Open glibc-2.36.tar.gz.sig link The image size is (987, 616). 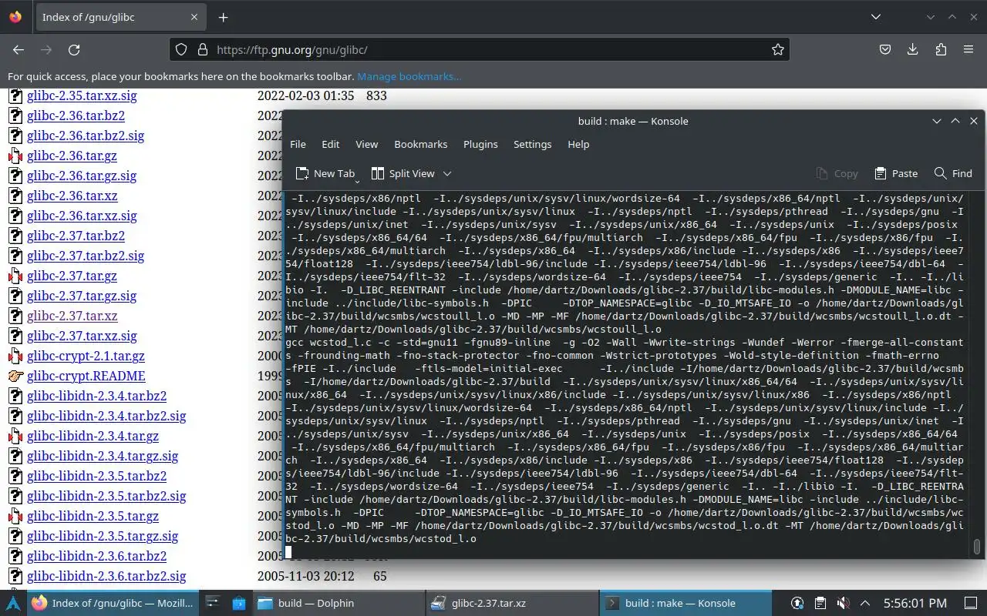click(82, 176)
